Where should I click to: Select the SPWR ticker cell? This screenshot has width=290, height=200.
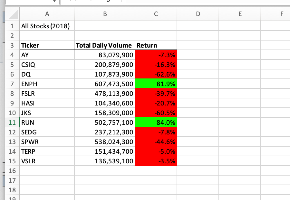click(47, 142)
